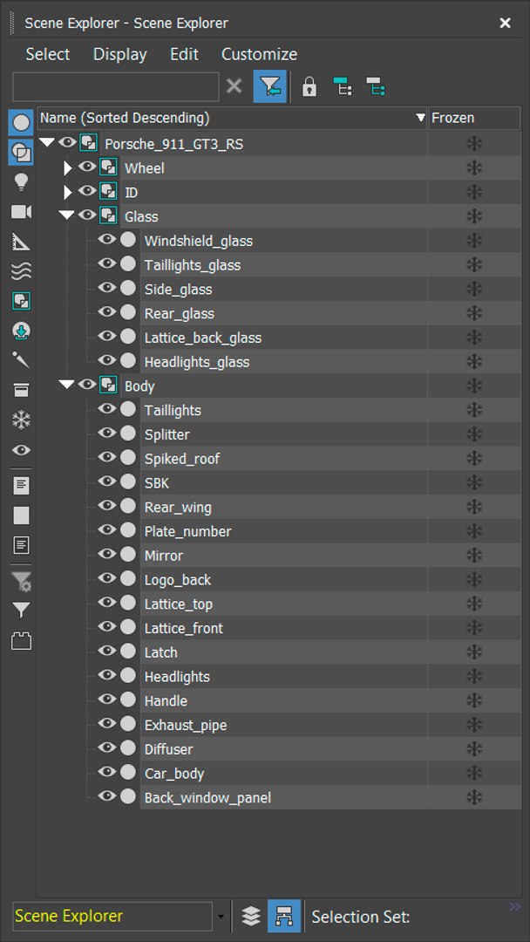This screenshot has height=942, width=530.
Task: Toggle the selection filter funnel button
Action: tap(270, 86)
